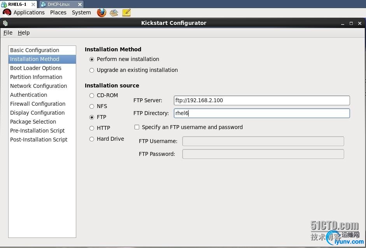Close the Kickstart Configurator window
The width and height of the screenshot is (366, 248).
click(x=360, y=23)
